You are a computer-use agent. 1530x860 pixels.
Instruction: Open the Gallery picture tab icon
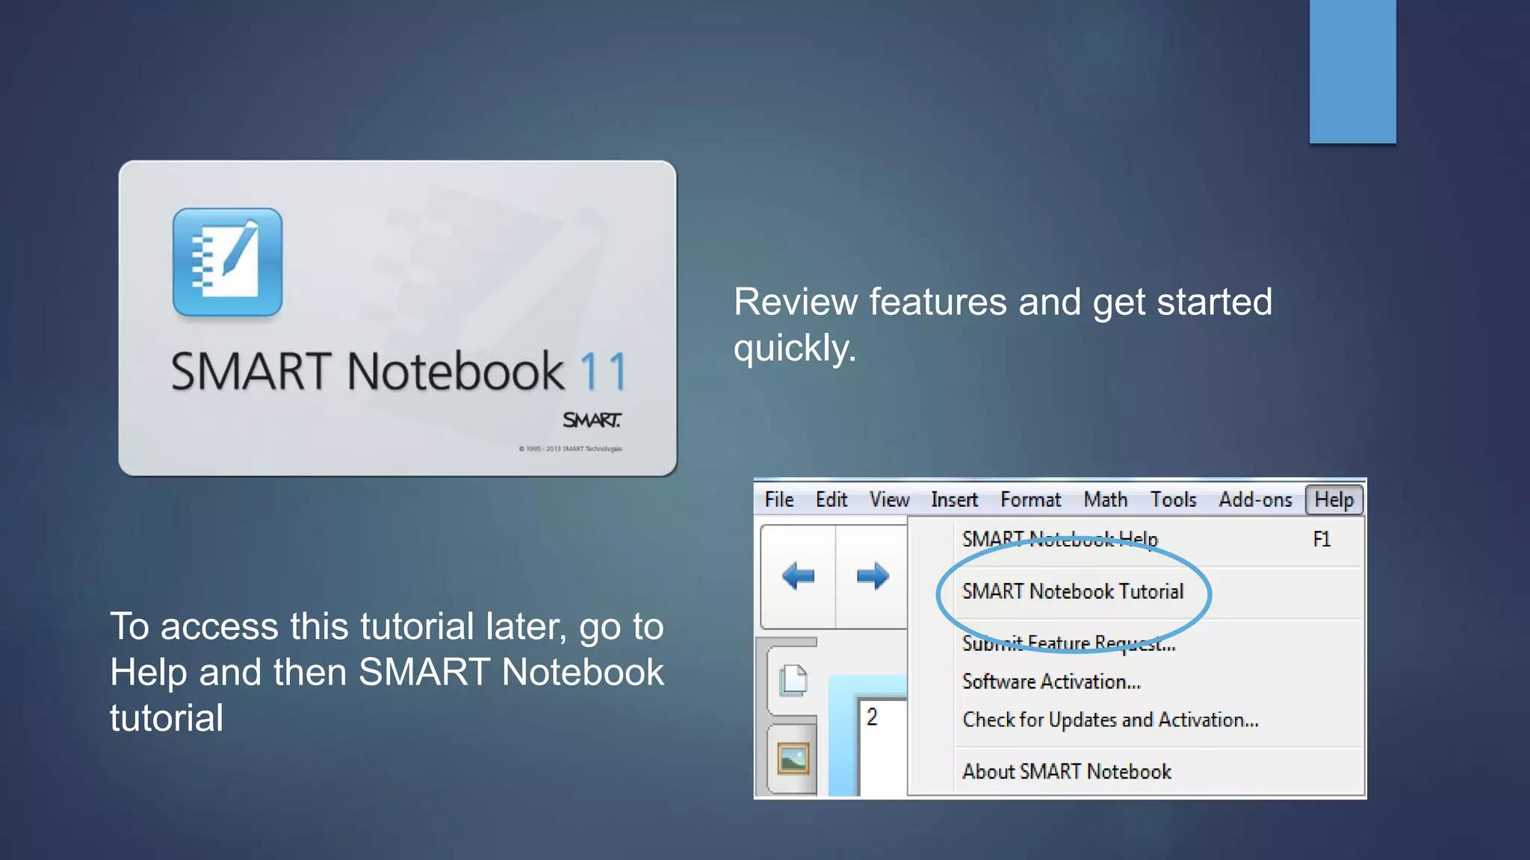coord(793,759)
